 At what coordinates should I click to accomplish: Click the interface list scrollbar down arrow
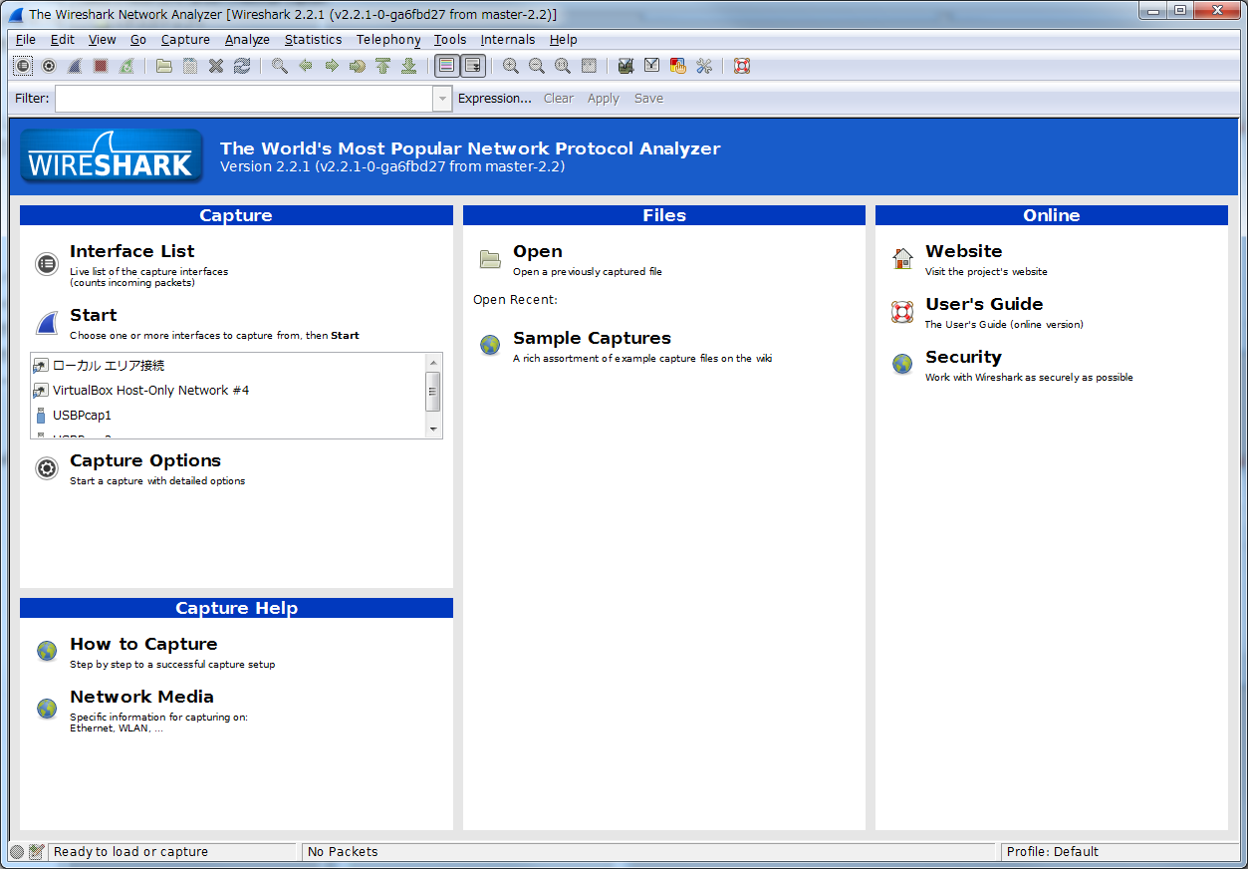[x=433, y=429]
